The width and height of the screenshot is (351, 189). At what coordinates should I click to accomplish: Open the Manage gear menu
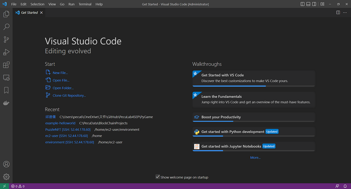pos(6,177)
